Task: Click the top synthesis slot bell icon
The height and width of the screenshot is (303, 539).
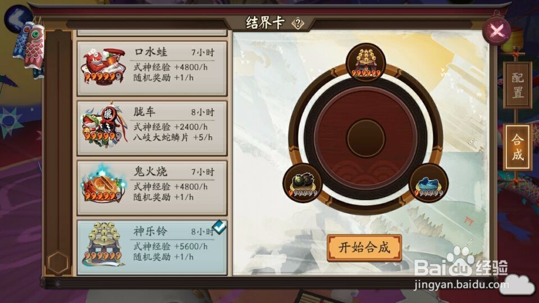Action: pyautogui.click(x=366, y=62)
